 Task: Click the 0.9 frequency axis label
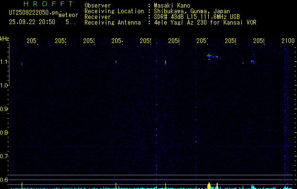[x=4, y=109]
